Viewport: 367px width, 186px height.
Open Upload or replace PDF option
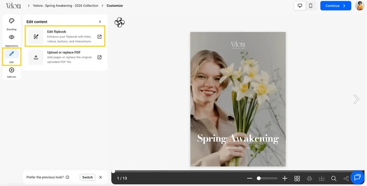point(65,57)
